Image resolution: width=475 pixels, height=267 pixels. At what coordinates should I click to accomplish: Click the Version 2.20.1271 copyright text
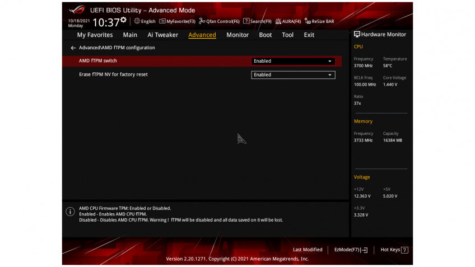(237, 259)
